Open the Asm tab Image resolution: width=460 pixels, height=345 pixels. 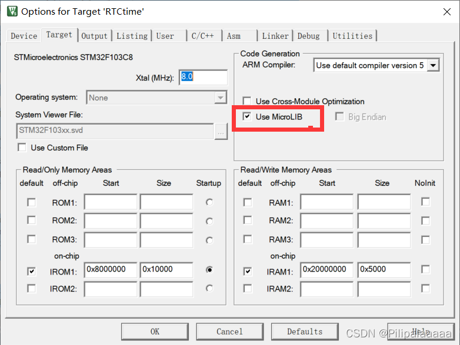click(x=239, y=36)
